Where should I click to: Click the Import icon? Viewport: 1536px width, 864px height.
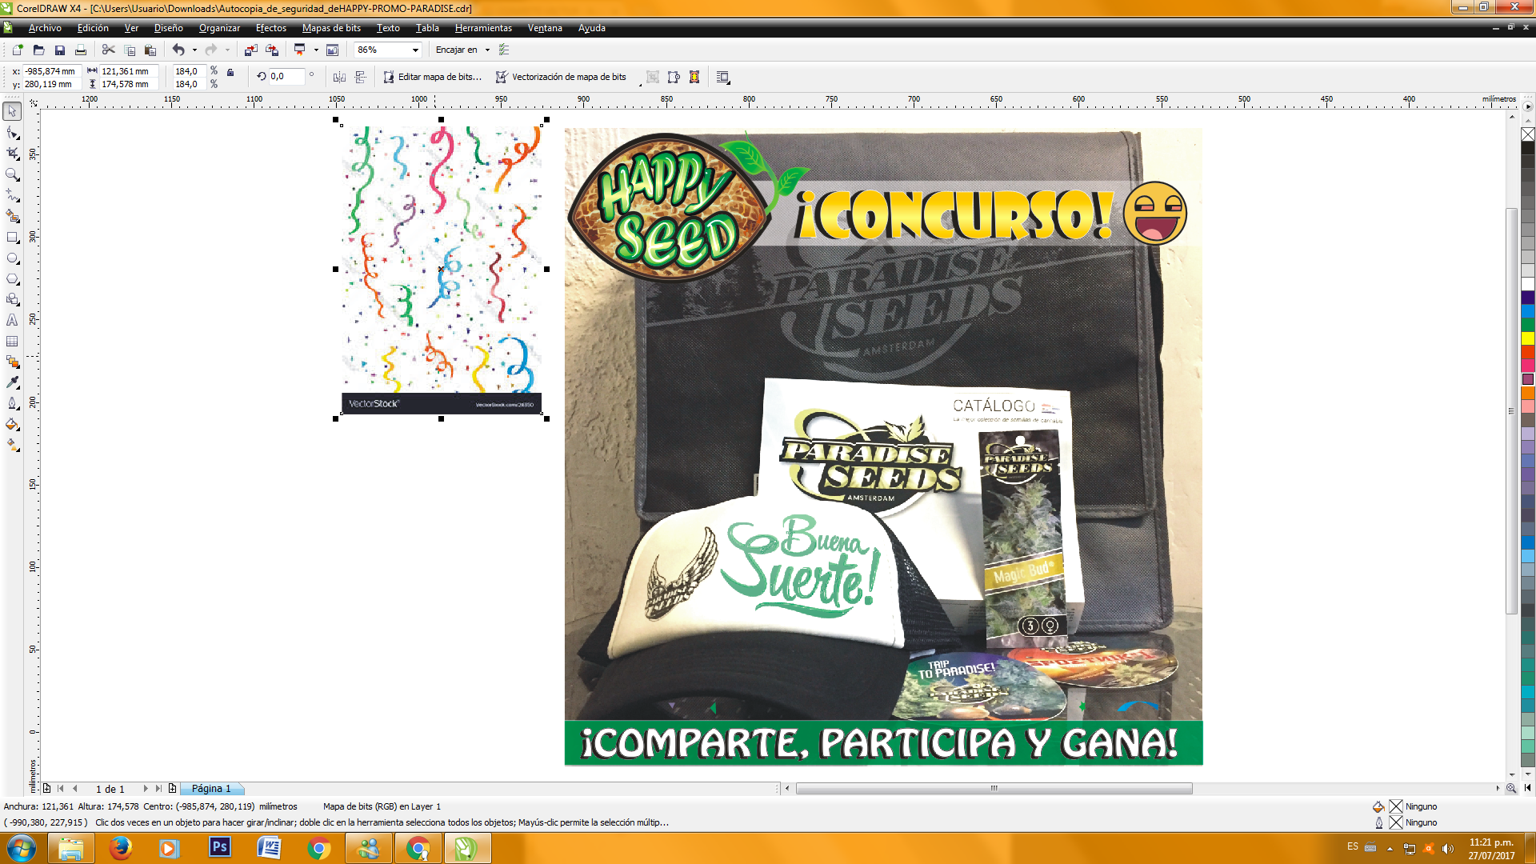point(251,50)
